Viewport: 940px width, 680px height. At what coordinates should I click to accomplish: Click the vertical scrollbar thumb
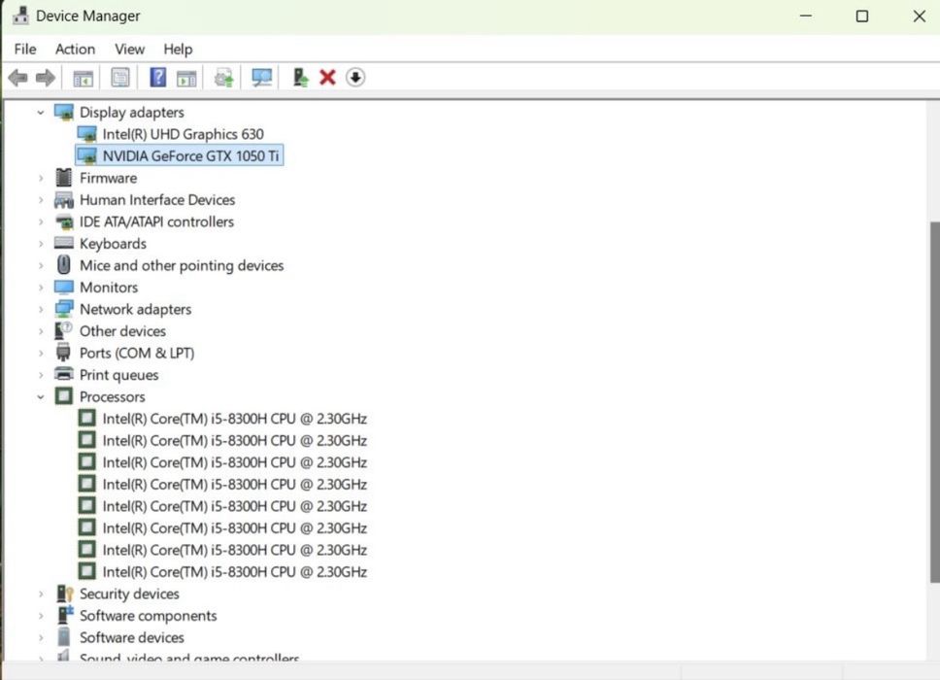pos(934,401)
